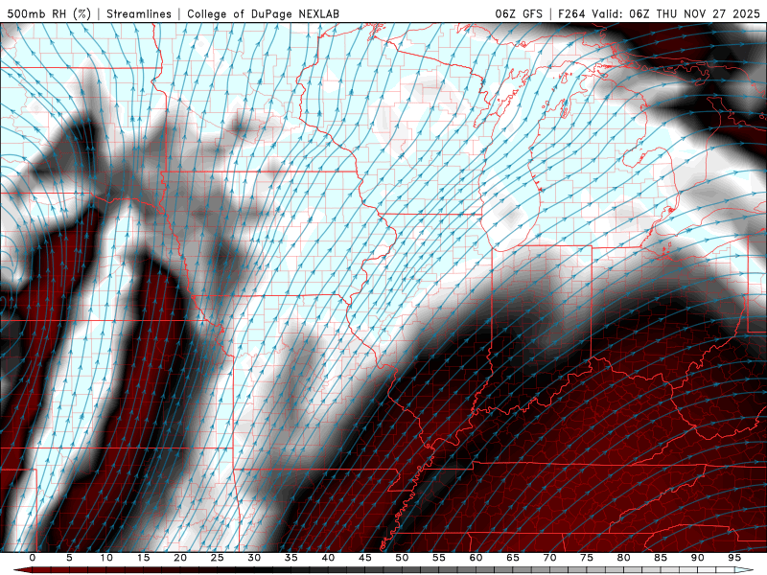The height and width of the screenshot is (575, 767).
Task: Click the '30' value on color scale
Action: point(254,558)
